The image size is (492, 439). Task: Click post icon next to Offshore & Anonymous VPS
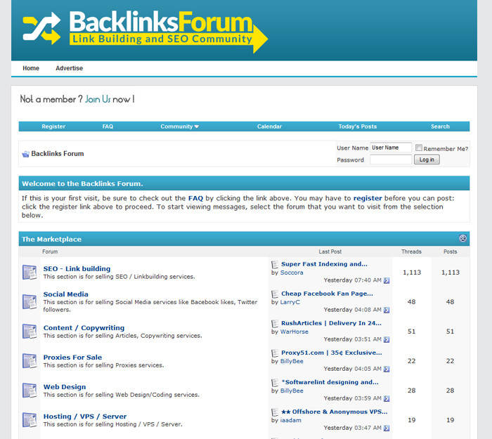[x=275, y=412]
